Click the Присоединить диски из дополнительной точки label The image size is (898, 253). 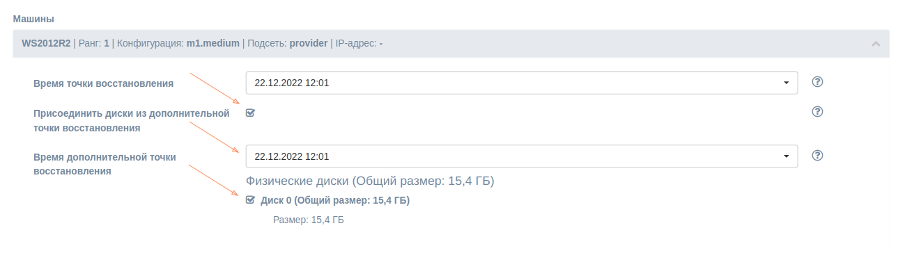[x=132, y=120]
